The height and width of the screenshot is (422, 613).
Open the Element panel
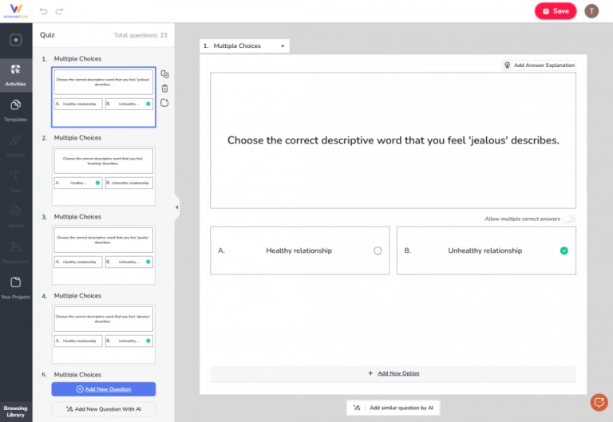pyautogui.click(x=16, y=146)
